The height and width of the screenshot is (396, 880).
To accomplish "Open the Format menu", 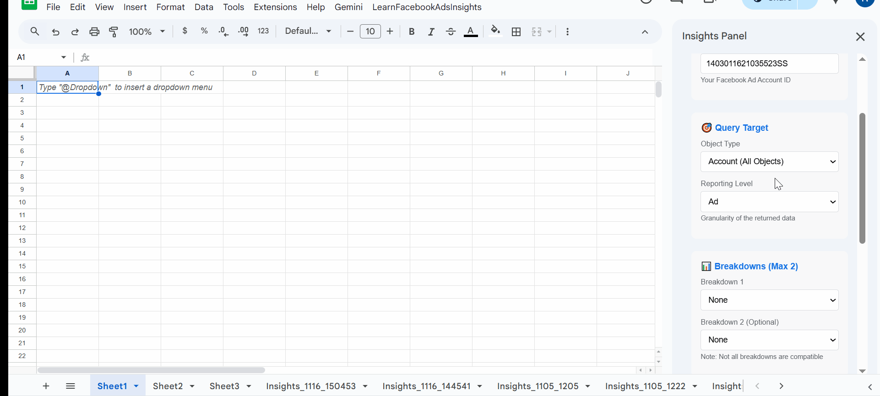I will click(x=171, y=7).
